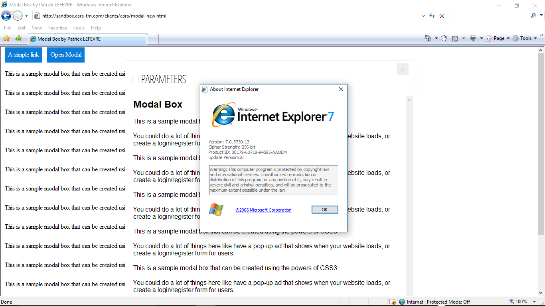Screen dimensions: 545x306
Task: Click the Internet Explorer 7 logo
Action: 273,114
